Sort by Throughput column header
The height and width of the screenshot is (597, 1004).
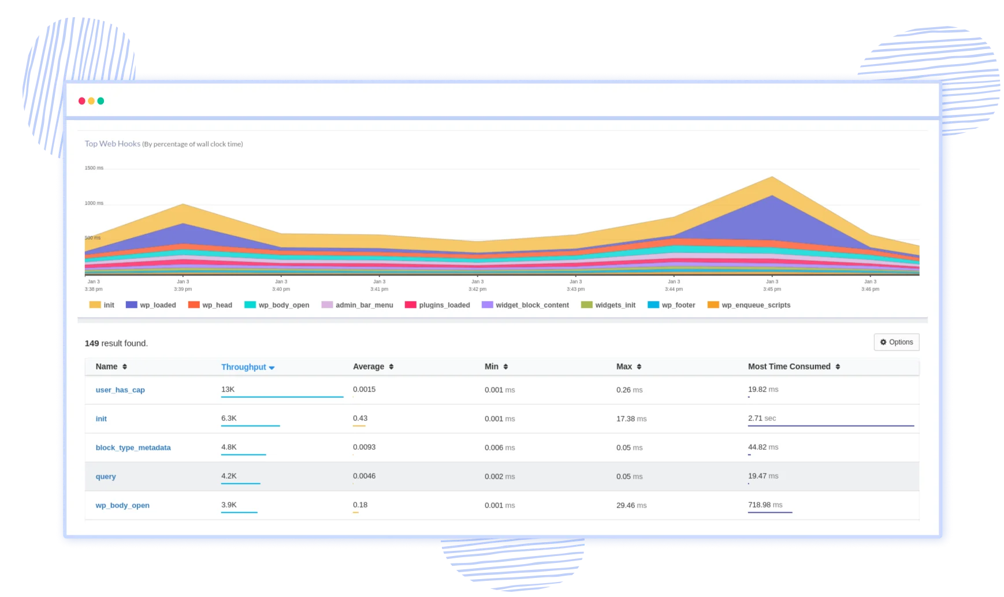coord(248,367)
